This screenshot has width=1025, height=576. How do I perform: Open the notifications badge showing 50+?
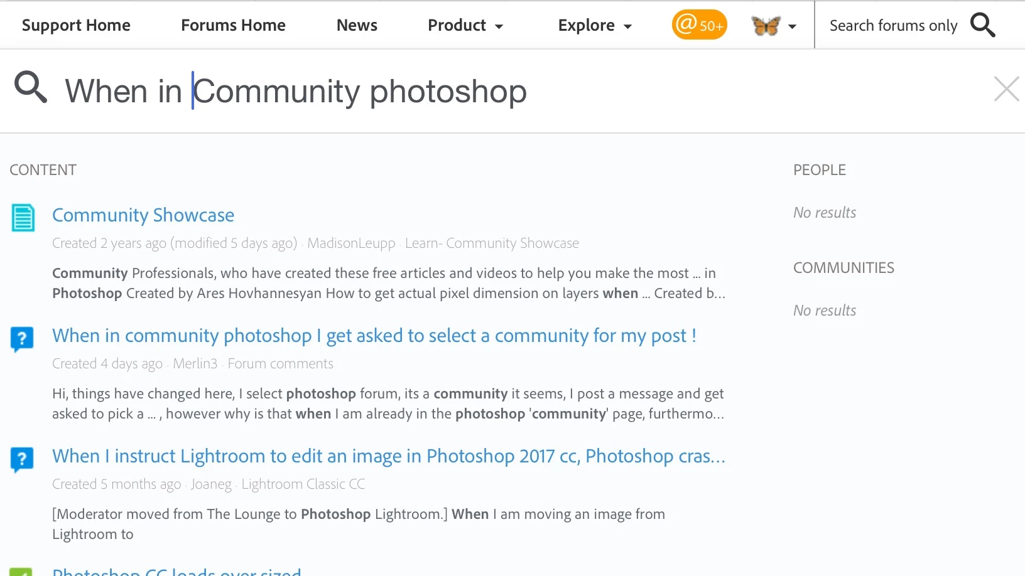[x=699, y=25]
